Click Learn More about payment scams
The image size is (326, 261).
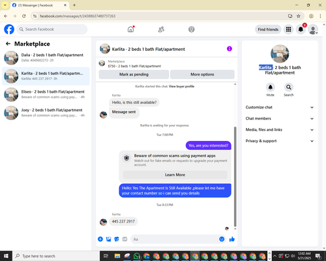175,175
